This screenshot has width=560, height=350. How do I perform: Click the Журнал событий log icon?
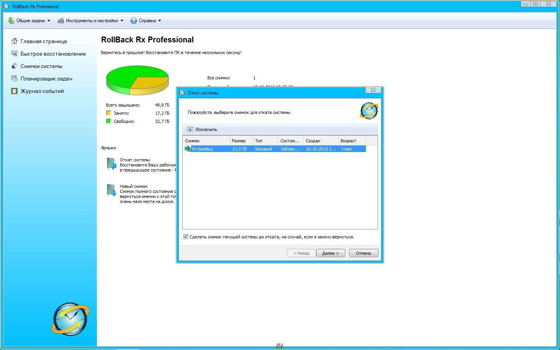(14, 91)
